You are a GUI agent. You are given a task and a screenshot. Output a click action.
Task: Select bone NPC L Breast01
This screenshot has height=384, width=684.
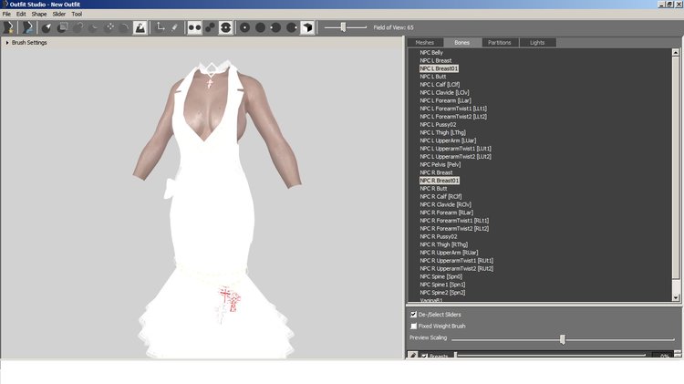pyautogui.click(x=439, y=68)
